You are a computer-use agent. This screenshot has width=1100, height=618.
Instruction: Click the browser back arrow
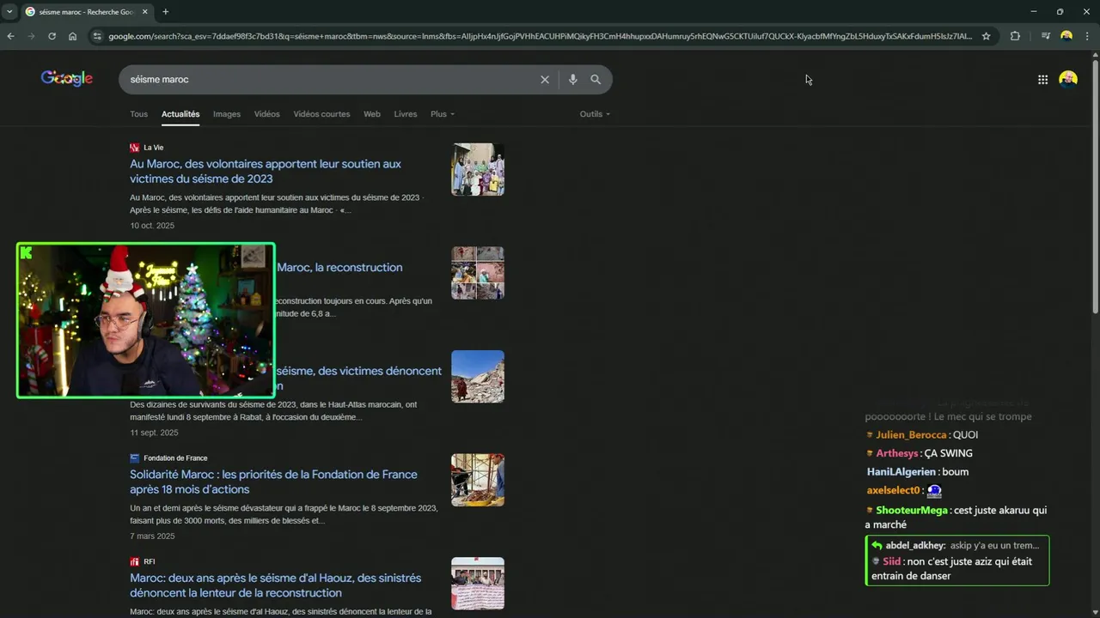(10, 36)
